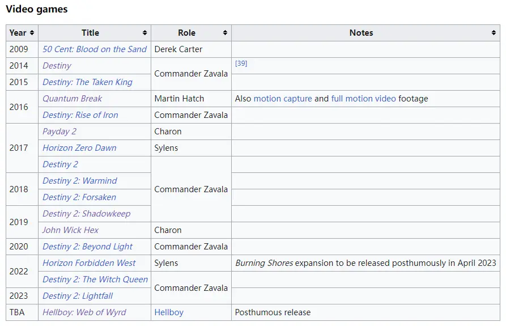Open Destiny: The Taken King page
Viewport: 506px width, 326px height.
tap(87, 82)
